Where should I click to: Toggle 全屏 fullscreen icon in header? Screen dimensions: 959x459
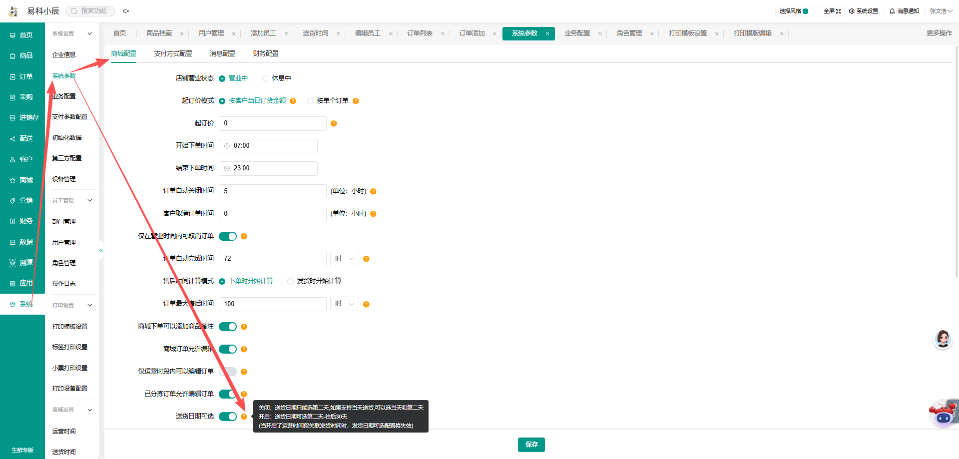point(839,11)
